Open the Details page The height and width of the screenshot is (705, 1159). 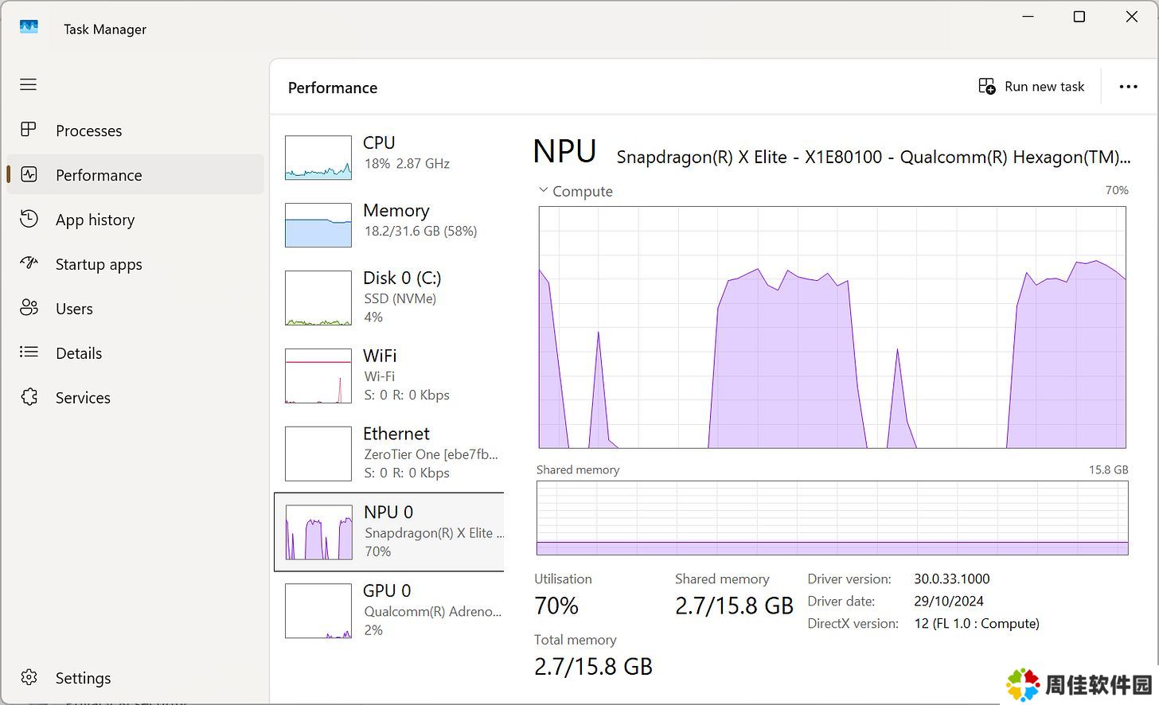[x=135, y=353]
